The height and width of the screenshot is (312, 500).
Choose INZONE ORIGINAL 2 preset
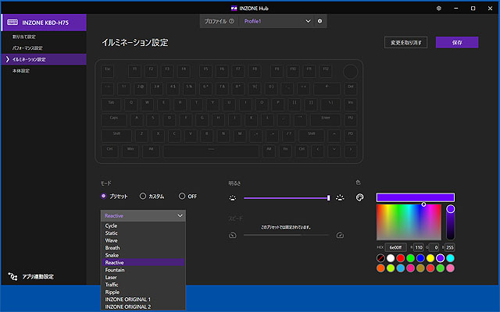tap(143, 307)
